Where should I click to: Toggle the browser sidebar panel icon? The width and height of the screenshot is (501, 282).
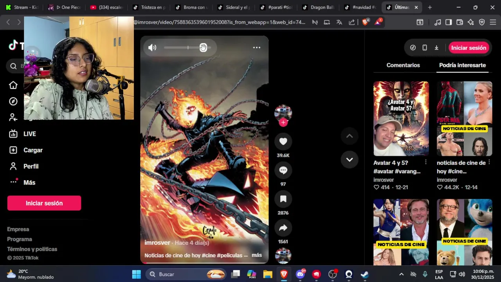[x=449, y=22]
